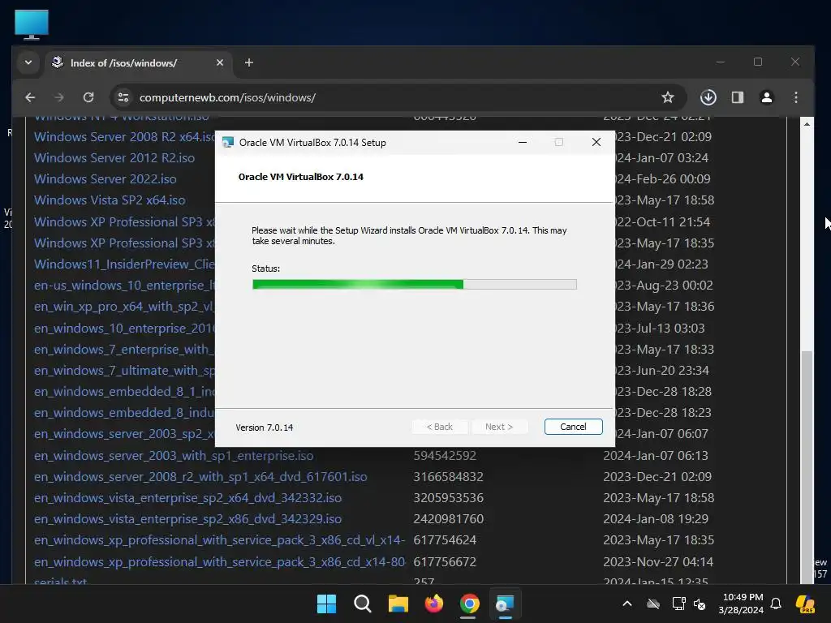Open en_windows_server_2003_with_sp1_enterprise.iso link
Image resolution: width=831 pixels, height=623 pixels.
[x=174, y=456]
